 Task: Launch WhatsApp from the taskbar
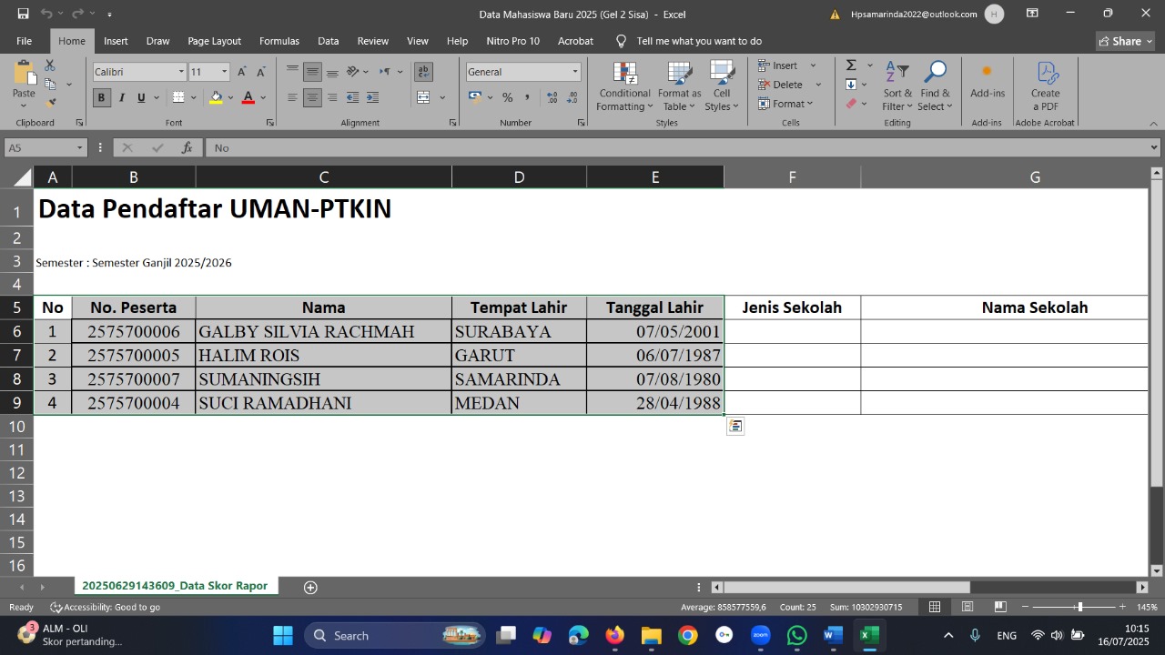click(x=796, y=635)
